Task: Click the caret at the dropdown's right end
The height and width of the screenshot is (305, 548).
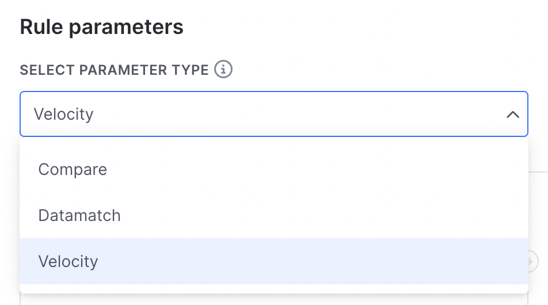Action: [x=513, y=115]
